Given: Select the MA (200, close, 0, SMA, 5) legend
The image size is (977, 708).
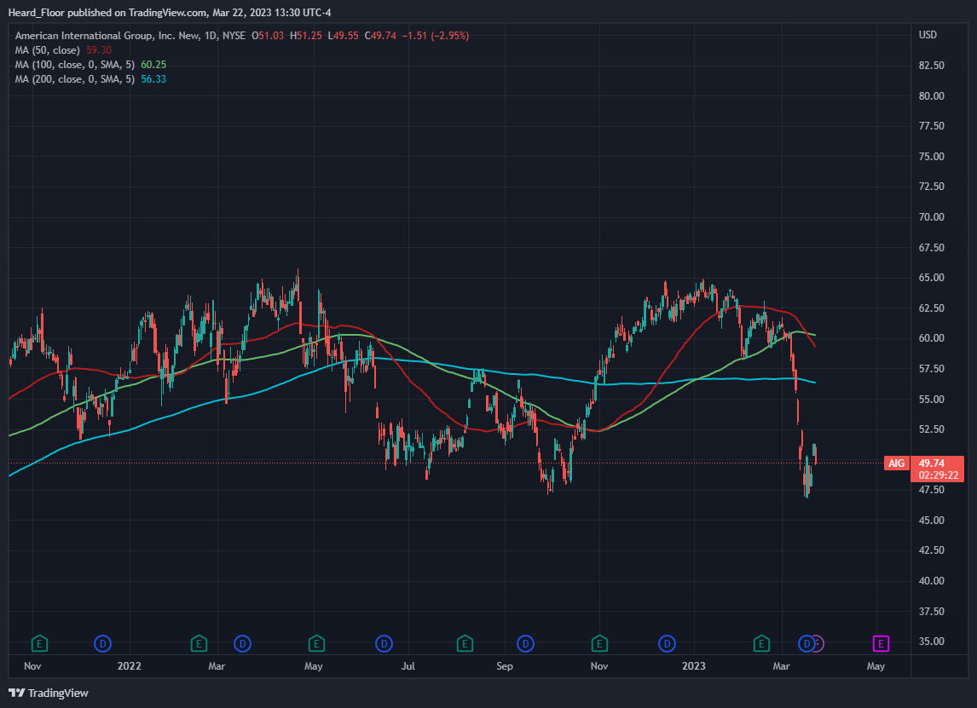Looking at the screenshot, I should [75, 79].
